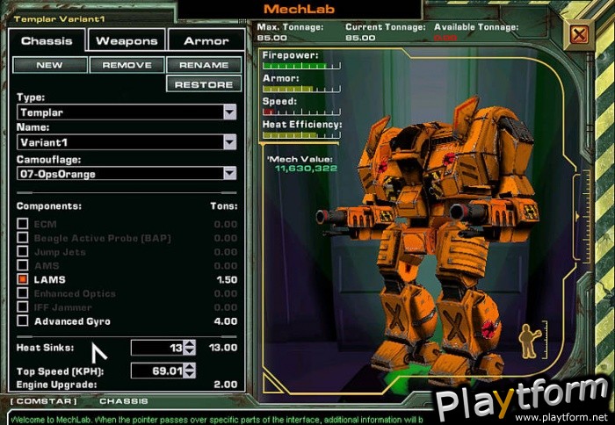Click the LAMS 1.50 tons value
Image resolution: width=615 pixels, height=425 pixels.
(x=227, y=279)
